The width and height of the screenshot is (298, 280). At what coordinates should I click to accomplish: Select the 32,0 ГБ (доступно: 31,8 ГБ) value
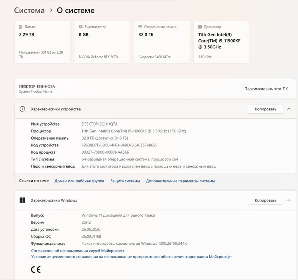[105, 138]
